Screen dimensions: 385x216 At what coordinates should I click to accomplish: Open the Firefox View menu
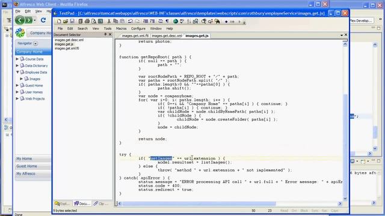[38, 11]
